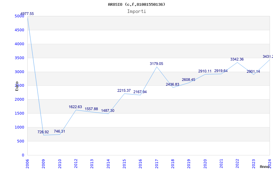Select the 1557.88 value label

[x=91, y=109]
